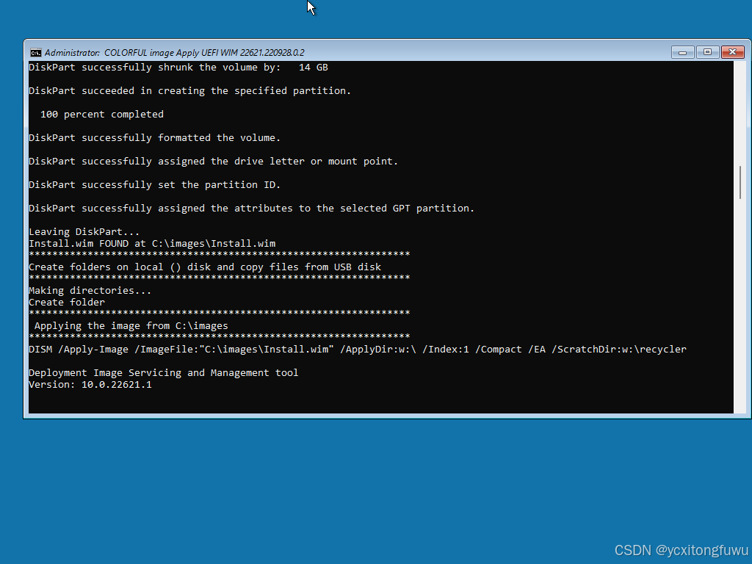Screen dimensions: 752x564
Task: Click the console vertical scrollbar thumb
Action: [x=740, y=182]
